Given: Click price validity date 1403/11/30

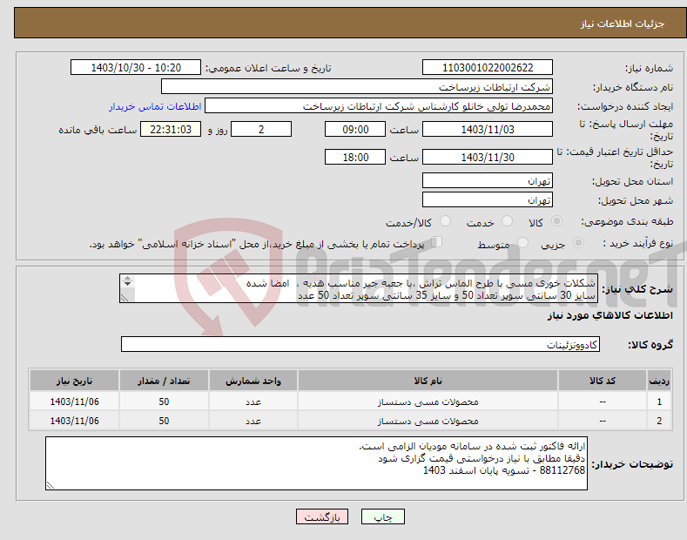Looking at the screenshot, I should [x=488, y=157].
